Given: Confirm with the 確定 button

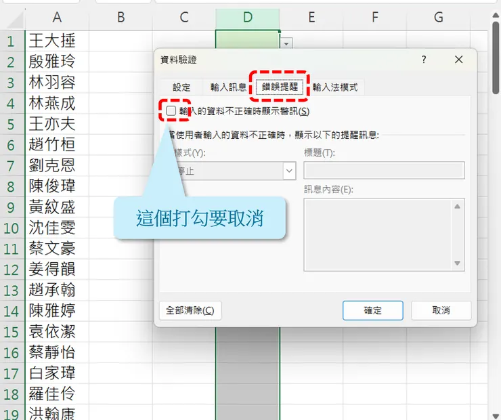Looking at the screenshot, I should point(373,310).
